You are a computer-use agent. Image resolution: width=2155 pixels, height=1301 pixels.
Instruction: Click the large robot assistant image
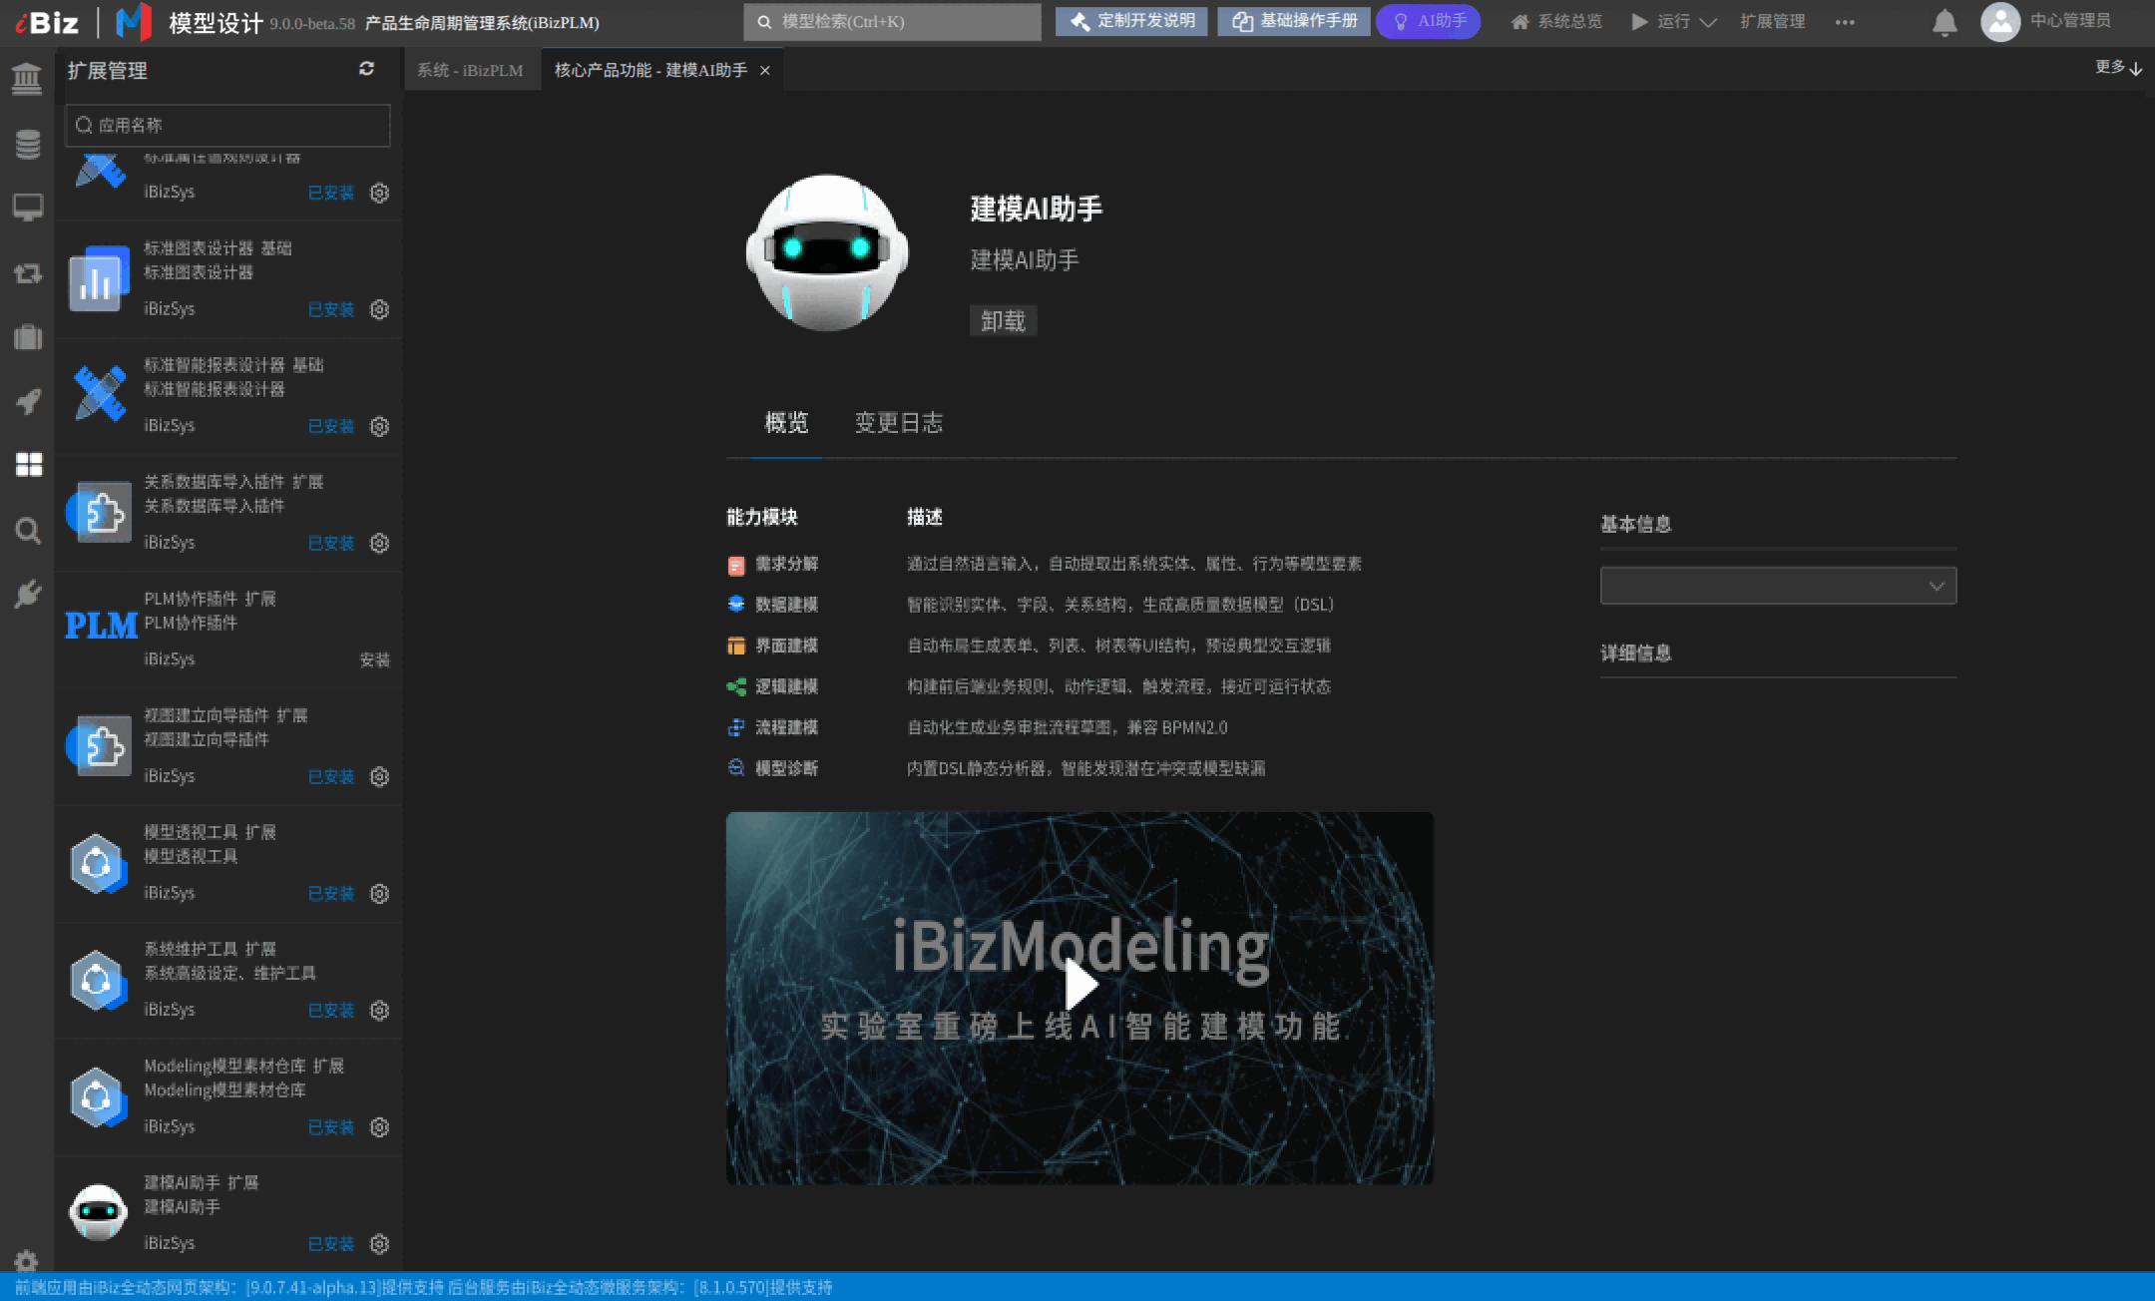click(x=827, y=253)
